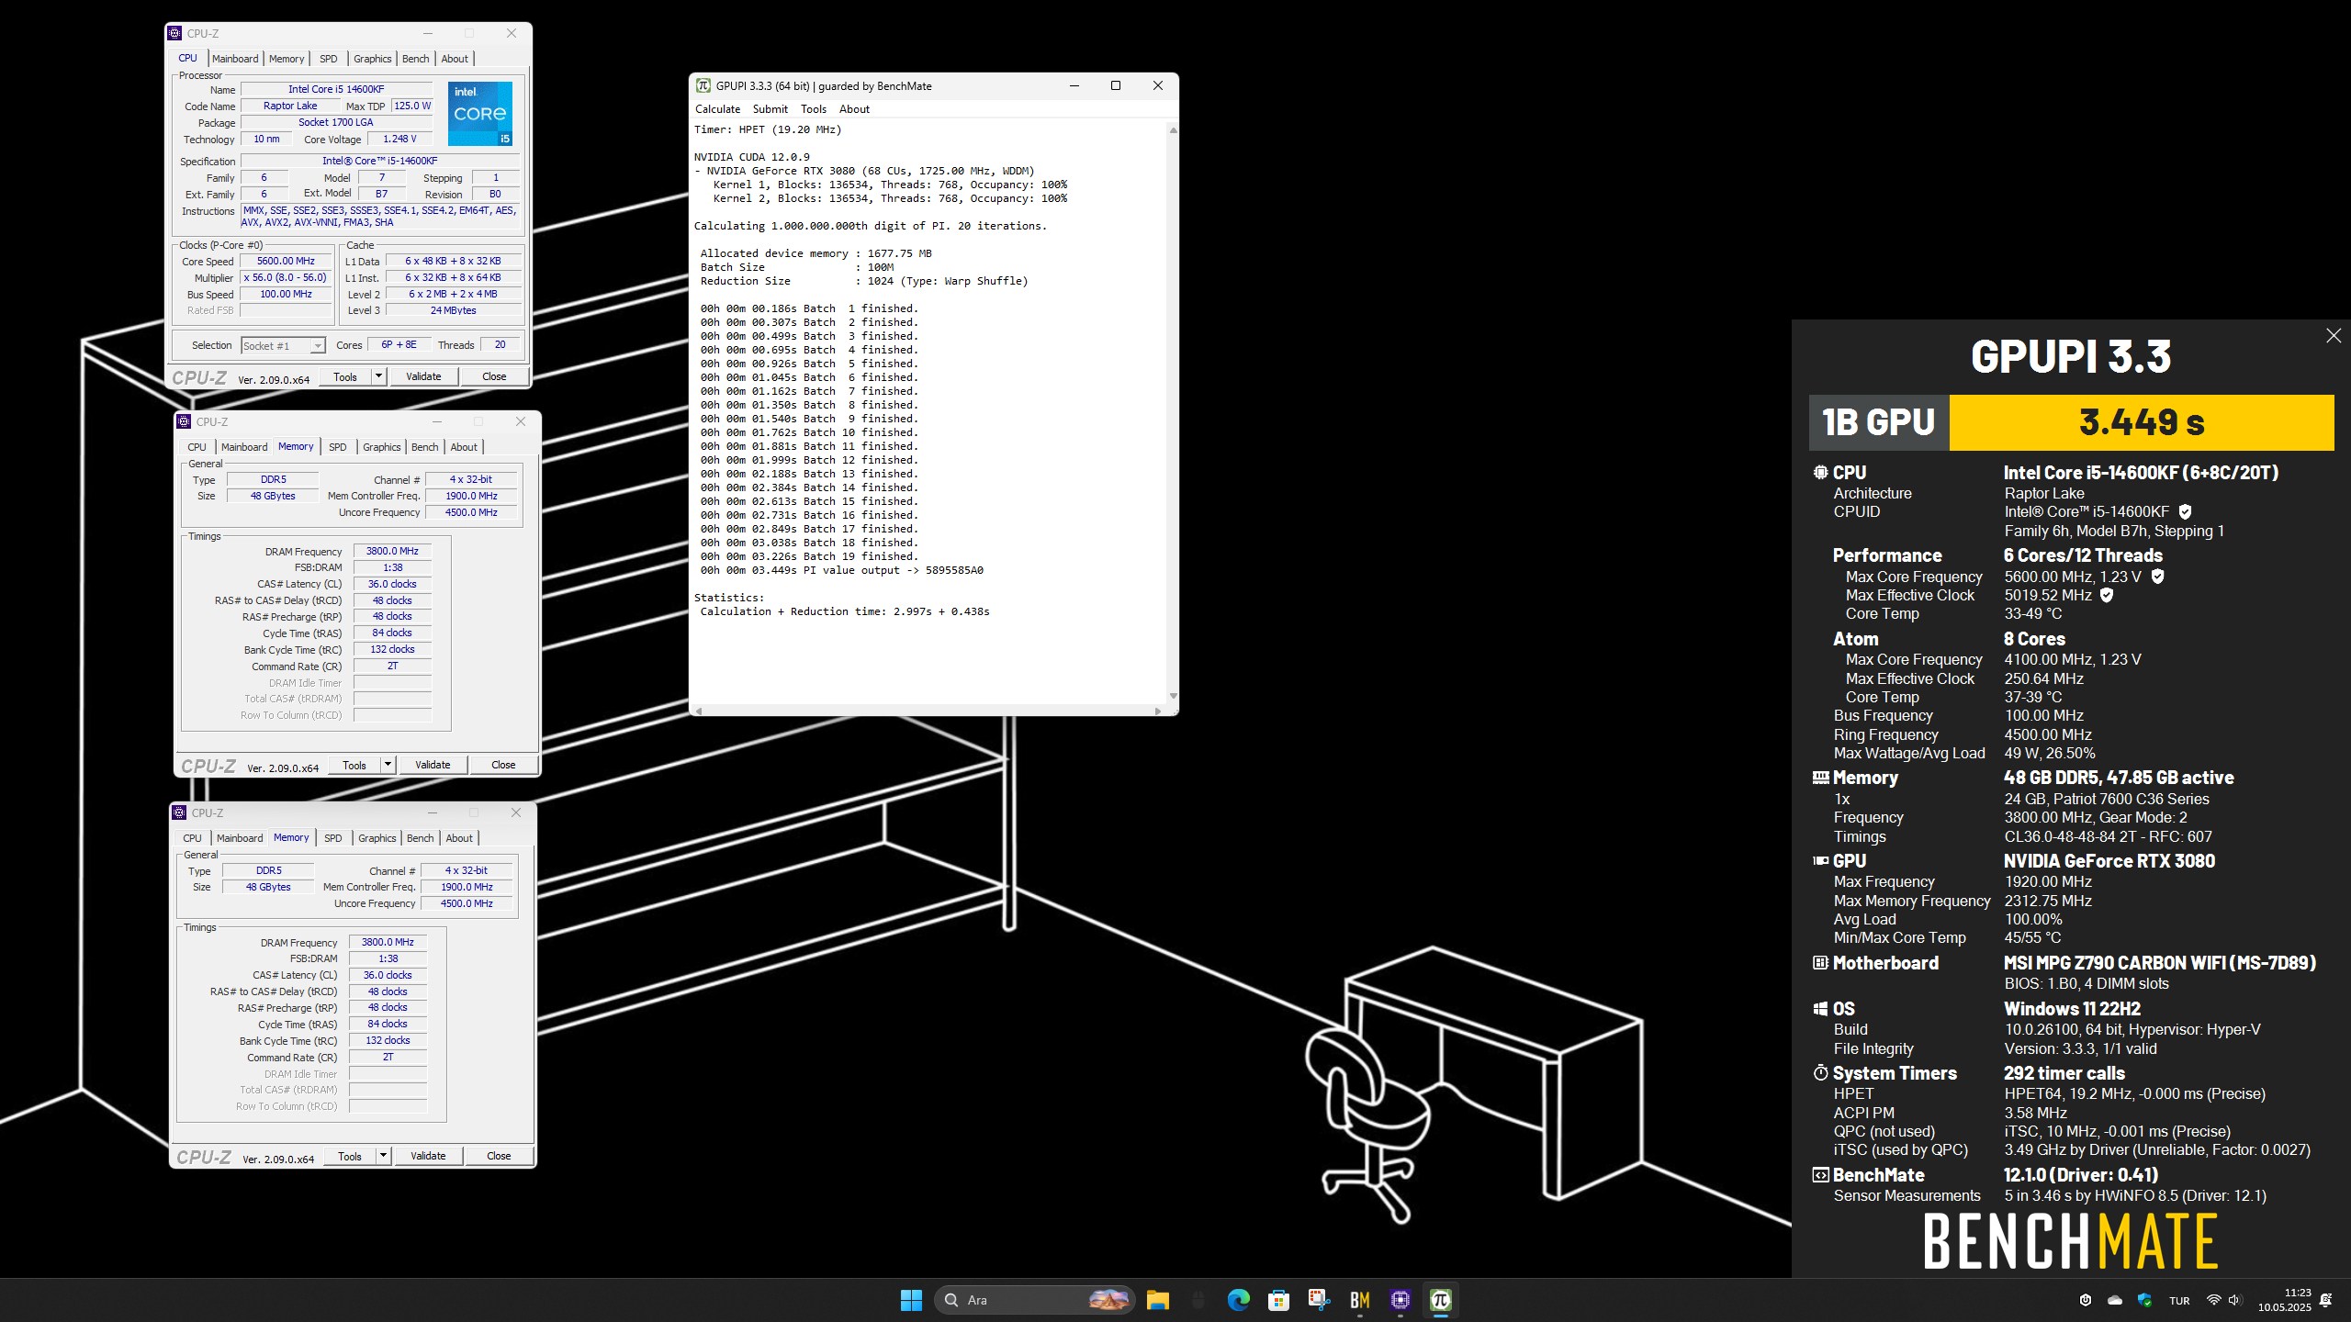Switch to Mainboard tab in top CPU-Z
Viewport: 2351px width, 1322px height.
235,59
